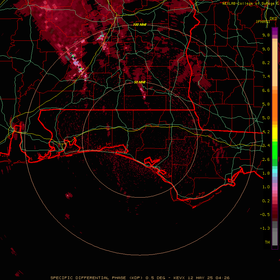
Task: Click the 9.0 legend value
Action: click(x=266, y=49)
